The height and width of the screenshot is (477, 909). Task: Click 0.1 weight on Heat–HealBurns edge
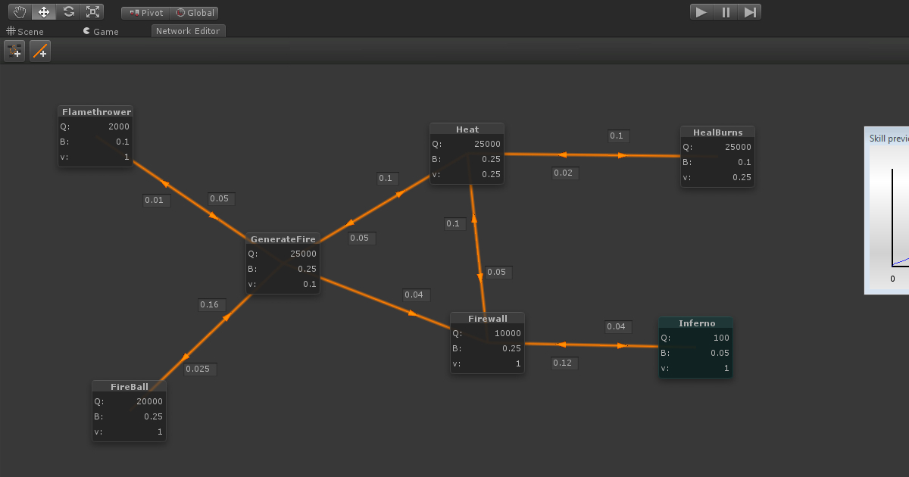(619, 136)
